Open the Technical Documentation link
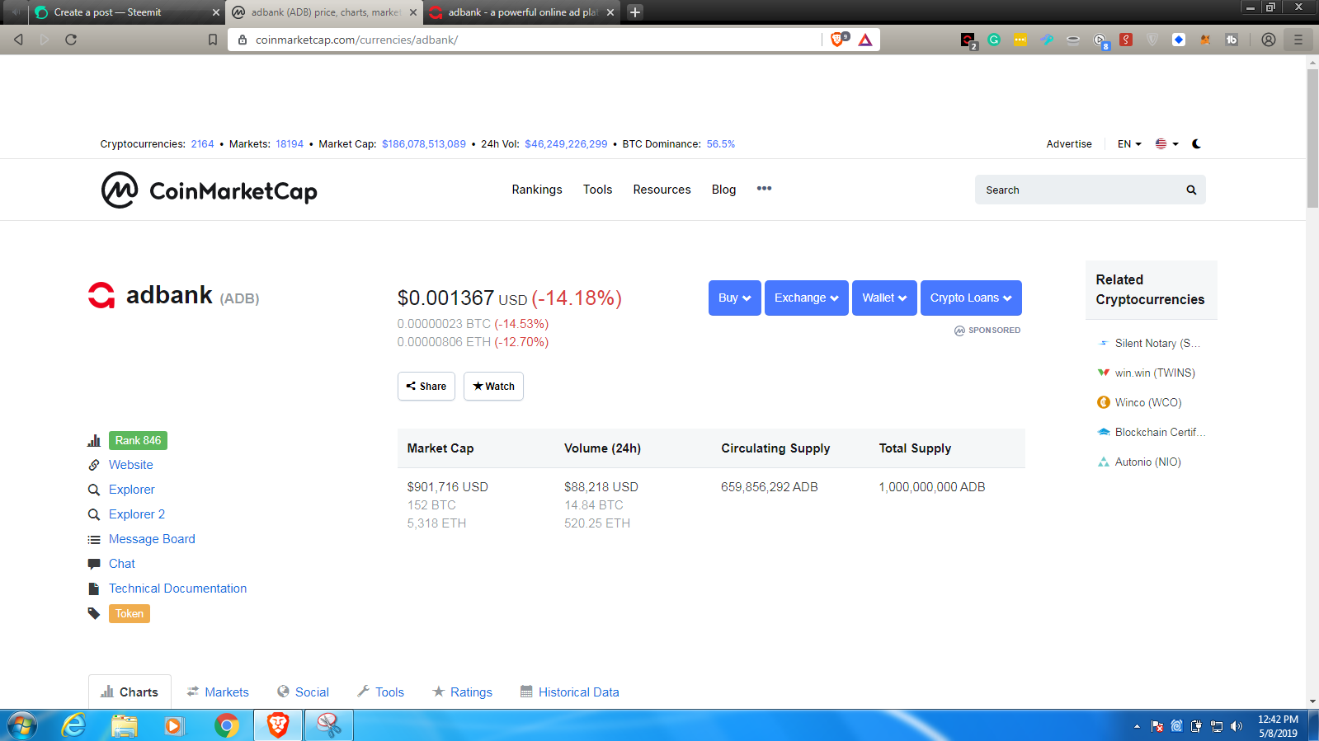This screenshot has width=1319, height=741. 177,589
